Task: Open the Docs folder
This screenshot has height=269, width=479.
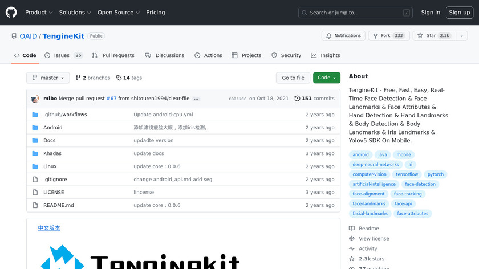Action: coord(50,140)
